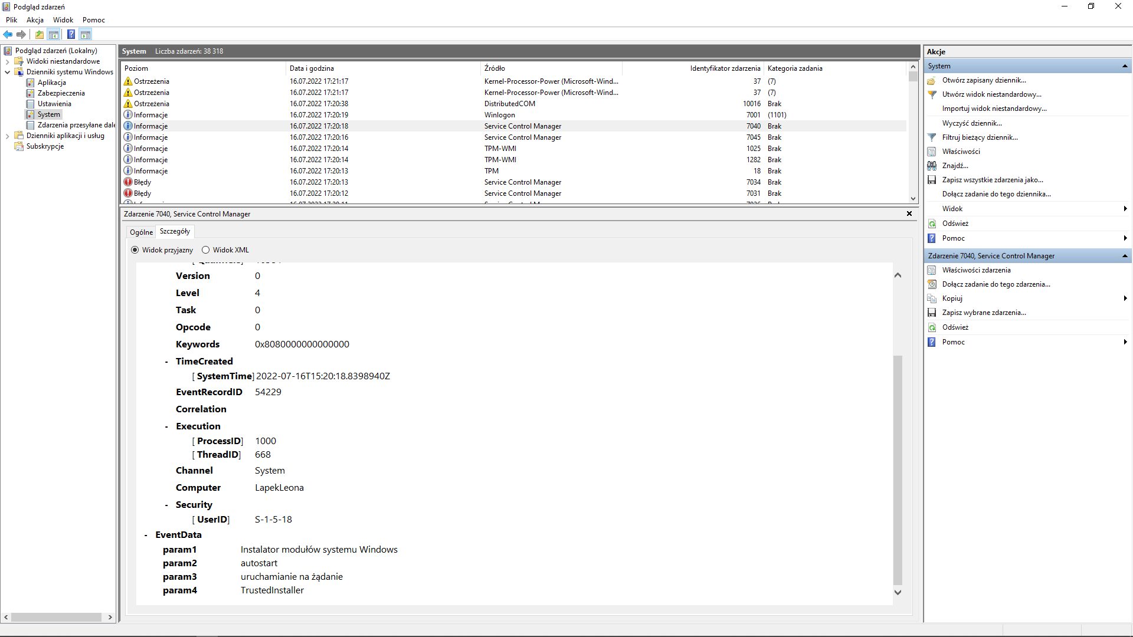The image size is (1133, 637).
Task: Click the Znajdź binoculars icon
Action: (x=932, y=166)
